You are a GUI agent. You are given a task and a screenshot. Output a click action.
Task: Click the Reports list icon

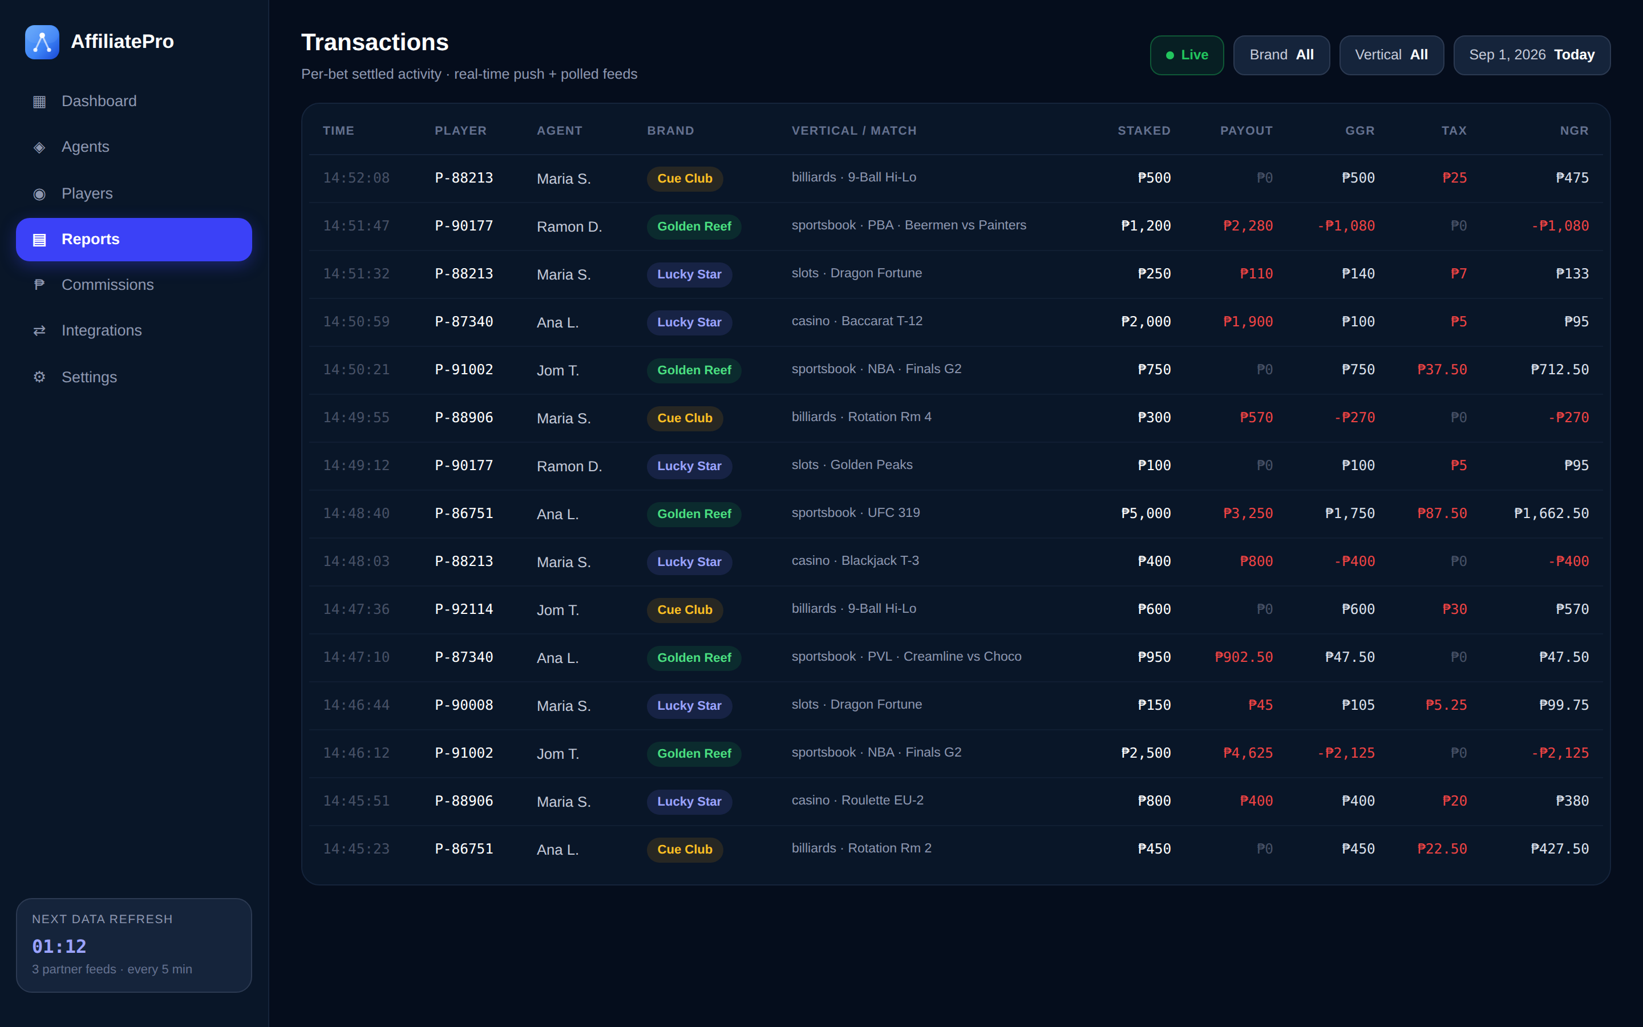coord(39,239)
